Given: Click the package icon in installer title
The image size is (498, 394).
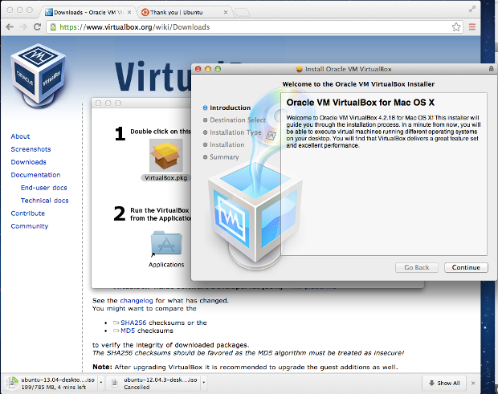Looking at the screenshot, I should point(299,69).
